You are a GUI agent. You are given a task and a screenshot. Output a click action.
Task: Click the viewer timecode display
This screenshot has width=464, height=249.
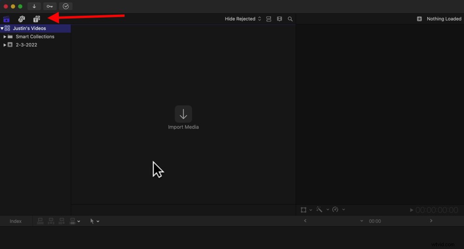pos(437,210)
